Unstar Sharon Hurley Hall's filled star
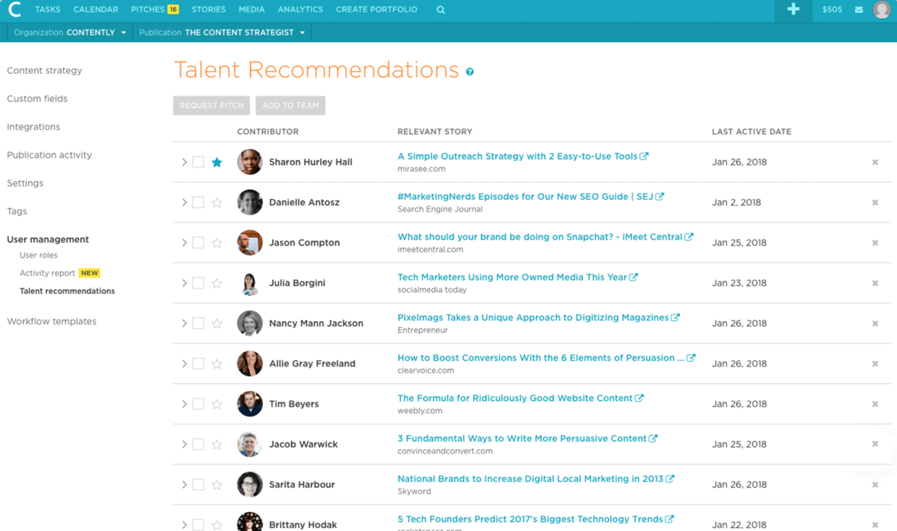 [x=217, y=162]
